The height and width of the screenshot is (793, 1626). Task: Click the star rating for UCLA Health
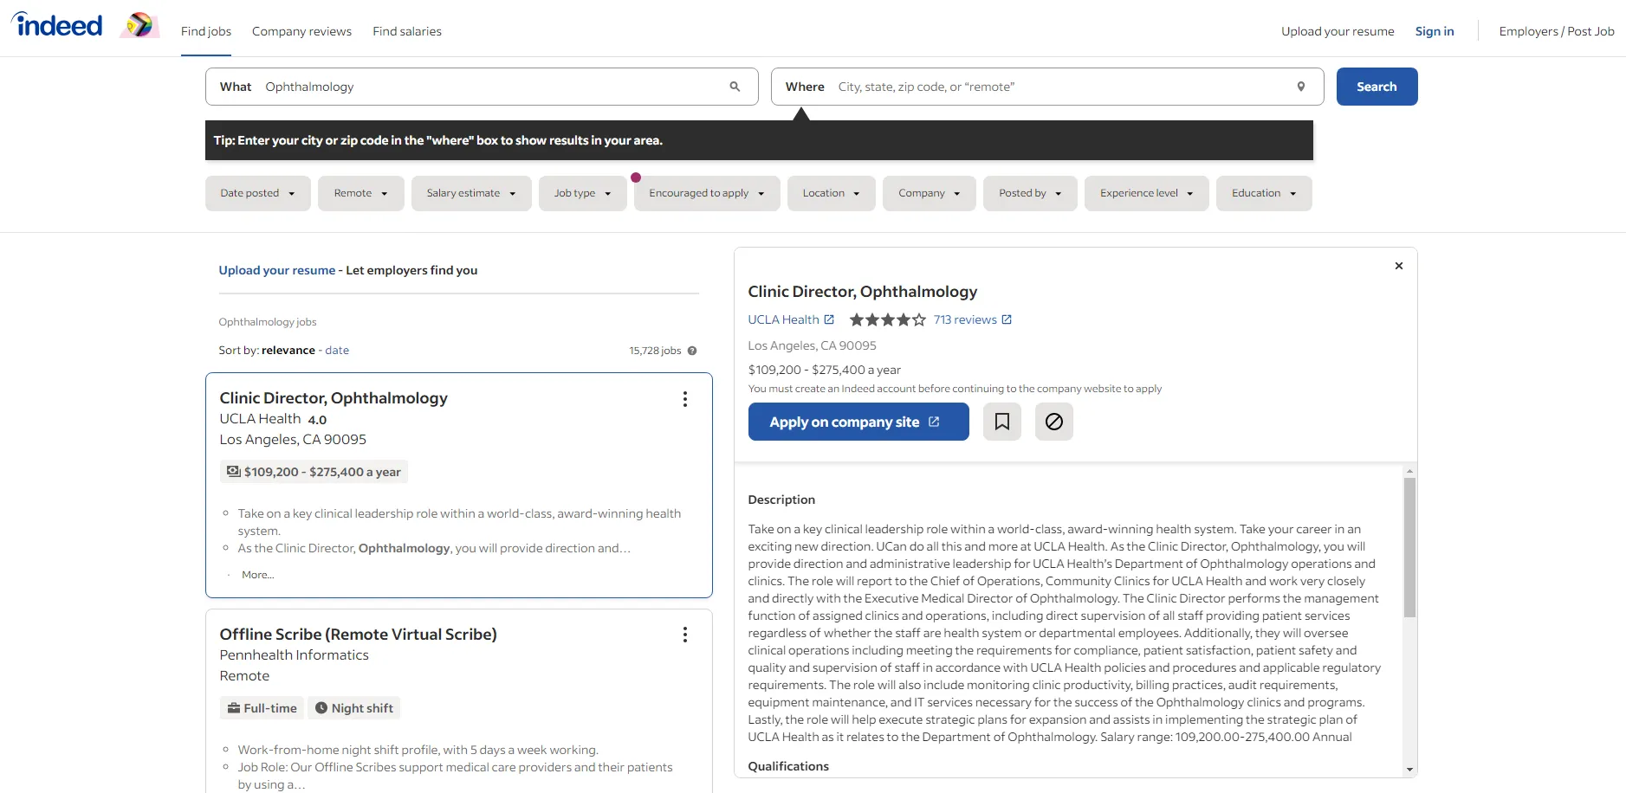[x=887, y=319]
